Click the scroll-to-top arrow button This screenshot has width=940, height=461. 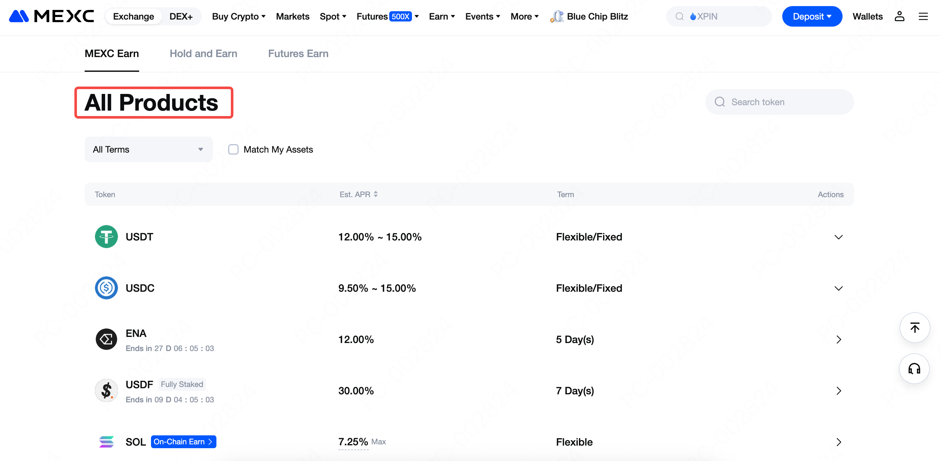tap(914, 327)
